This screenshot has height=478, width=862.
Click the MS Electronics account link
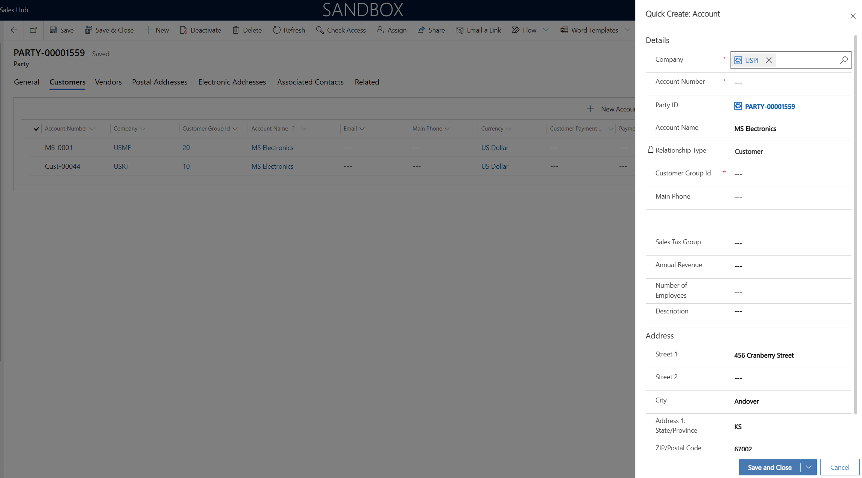tap(272, 147)
